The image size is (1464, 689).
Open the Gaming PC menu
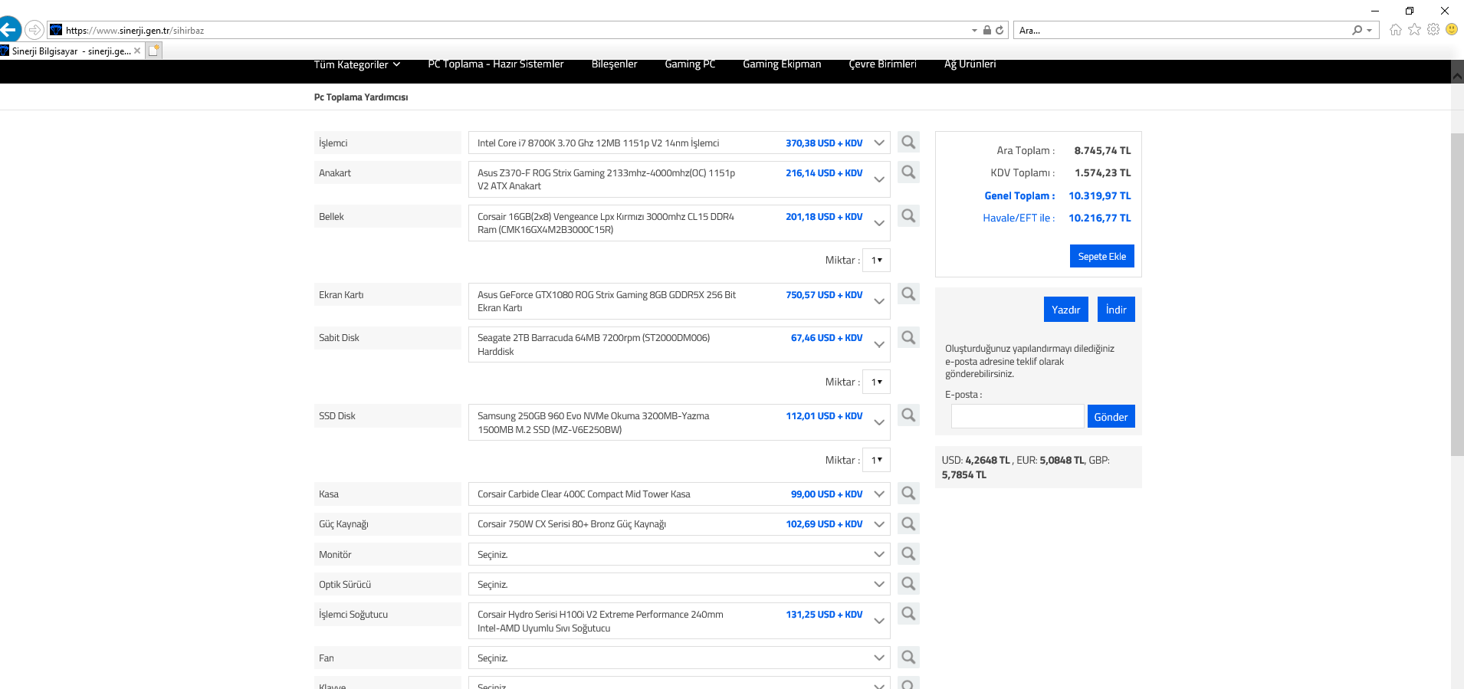[x=690, y=64]
